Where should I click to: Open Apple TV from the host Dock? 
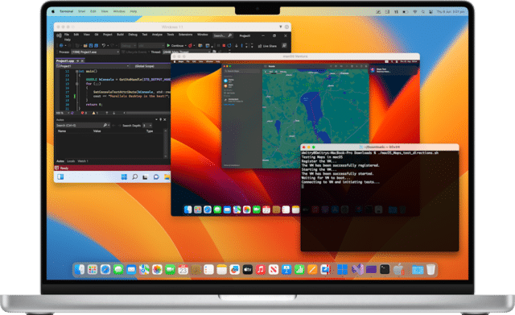coord(247,270)
